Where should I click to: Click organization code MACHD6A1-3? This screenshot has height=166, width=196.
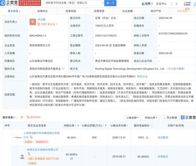coord(38,36)
